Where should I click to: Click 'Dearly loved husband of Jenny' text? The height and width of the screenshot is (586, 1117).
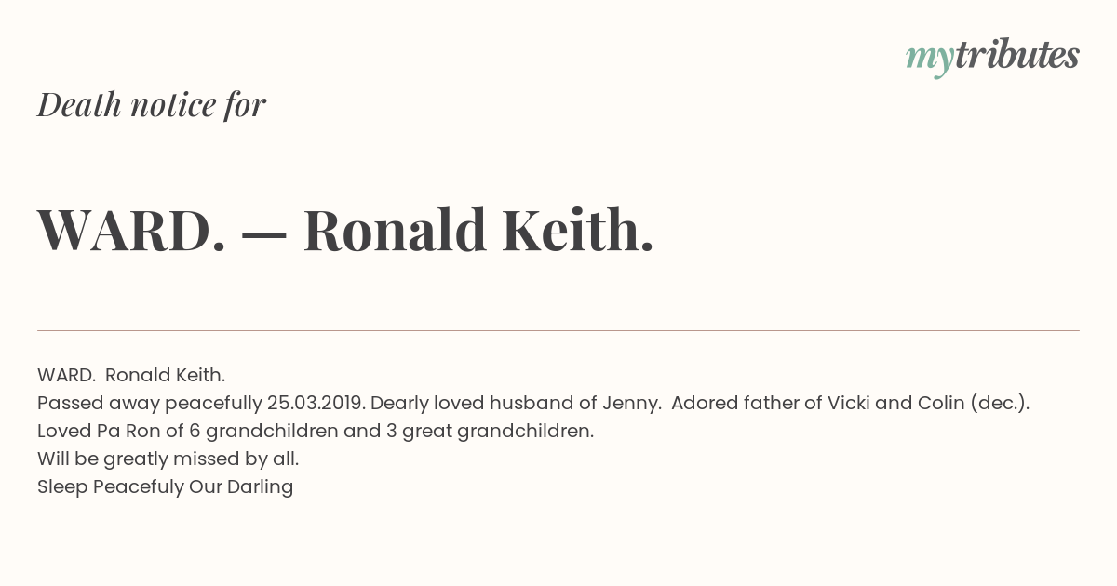[516, 403]
